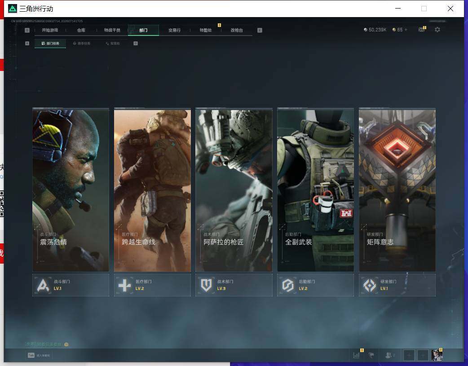Select the 战术部门 LV.3 panel

(x=234, y=285)
